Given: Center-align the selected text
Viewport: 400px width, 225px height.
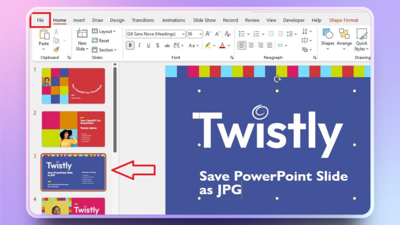Looking at the screenshot, I should tap(251, 45).
